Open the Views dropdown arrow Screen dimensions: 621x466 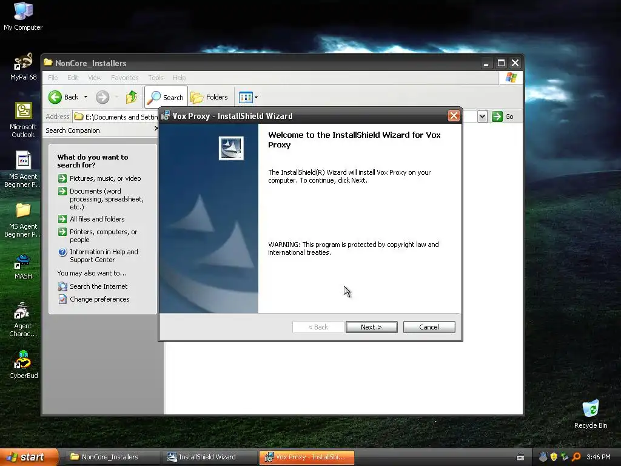257,97
